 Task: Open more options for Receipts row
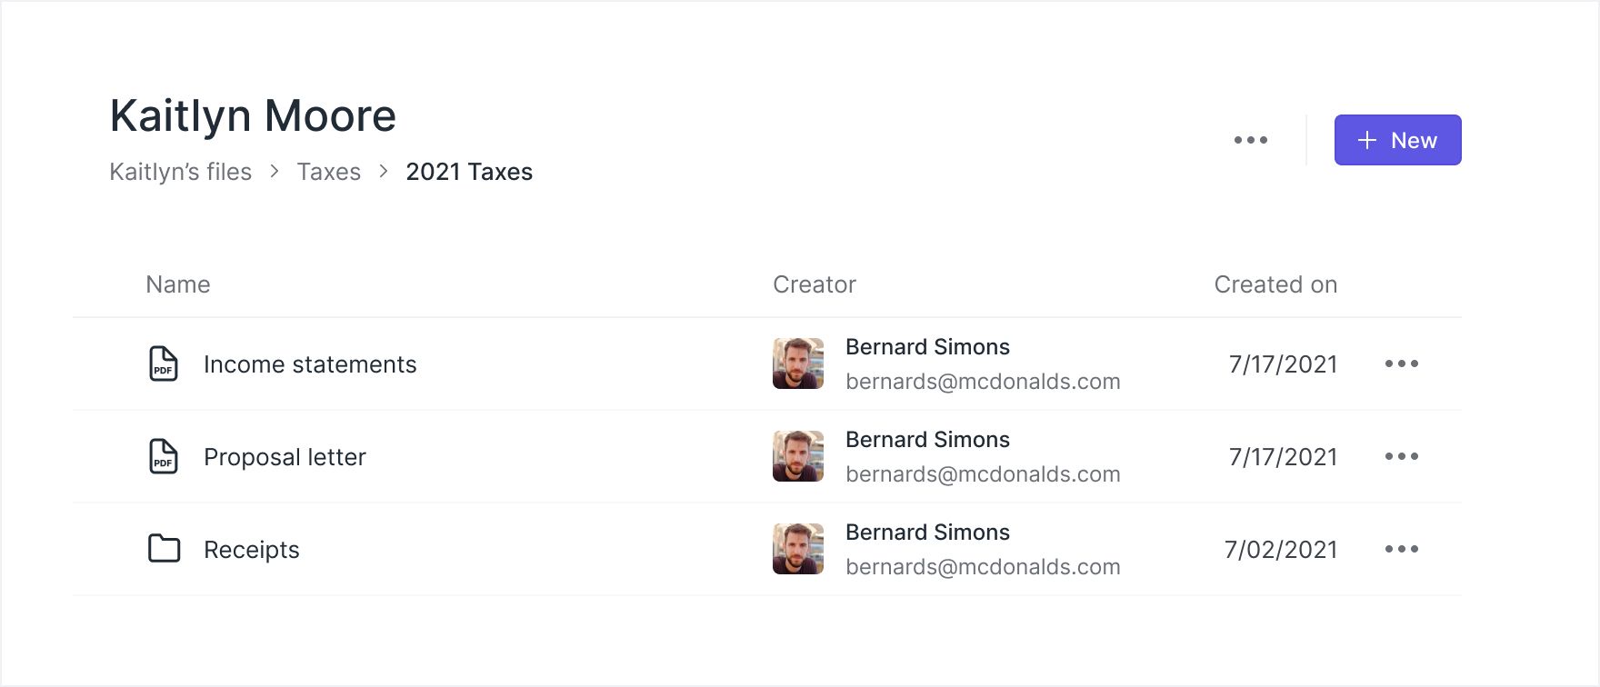pos(1401,550)
